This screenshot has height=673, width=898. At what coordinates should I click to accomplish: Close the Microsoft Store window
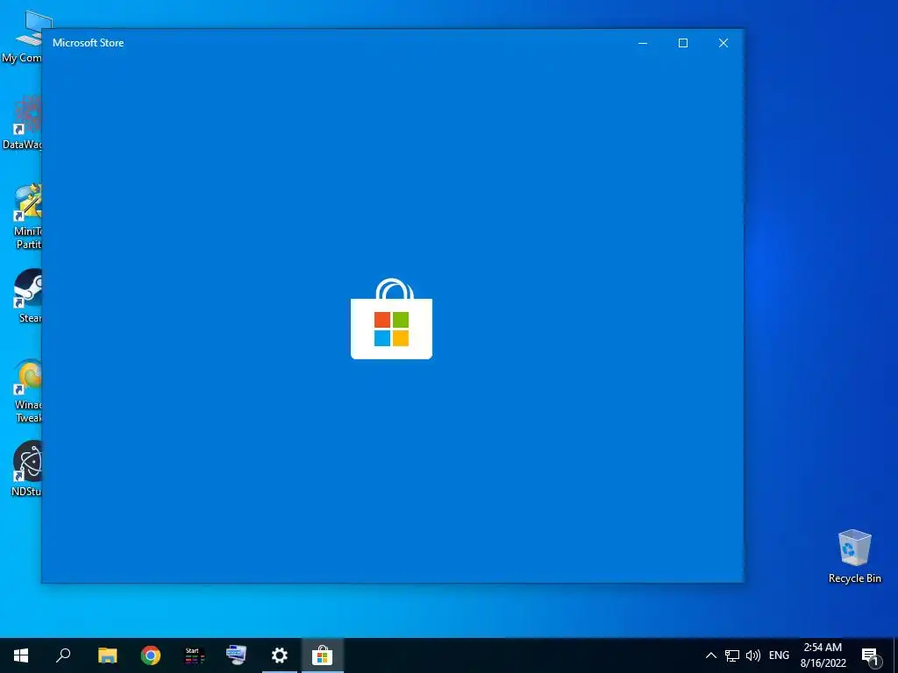pos(723,43)
